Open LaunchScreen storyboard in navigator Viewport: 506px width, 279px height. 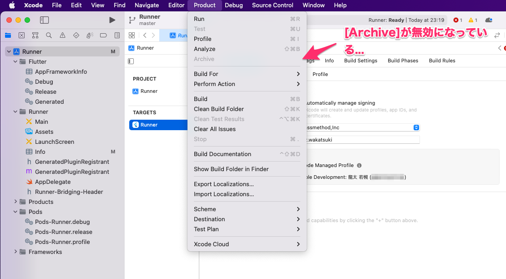(55, 142)
